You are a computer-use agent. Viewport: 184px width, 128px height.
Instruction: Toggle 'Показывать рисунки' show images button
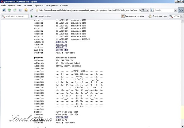133,16
